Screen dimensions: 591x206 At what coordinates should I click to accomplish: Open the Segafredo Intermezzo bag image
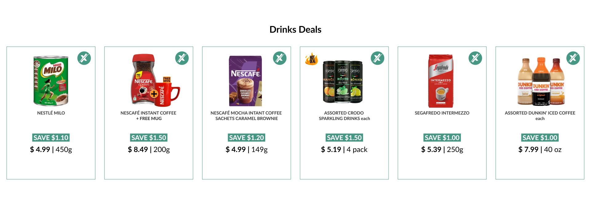point(441,81)
